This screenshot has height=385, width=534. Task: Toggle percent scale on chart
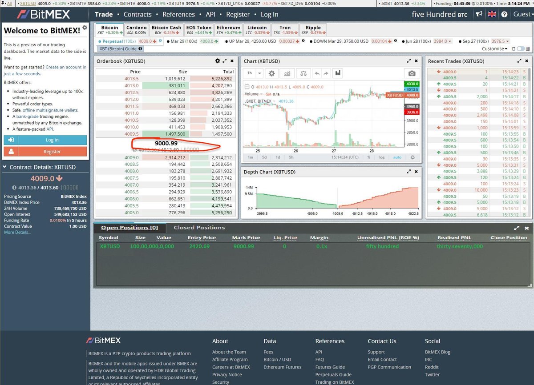369,157
